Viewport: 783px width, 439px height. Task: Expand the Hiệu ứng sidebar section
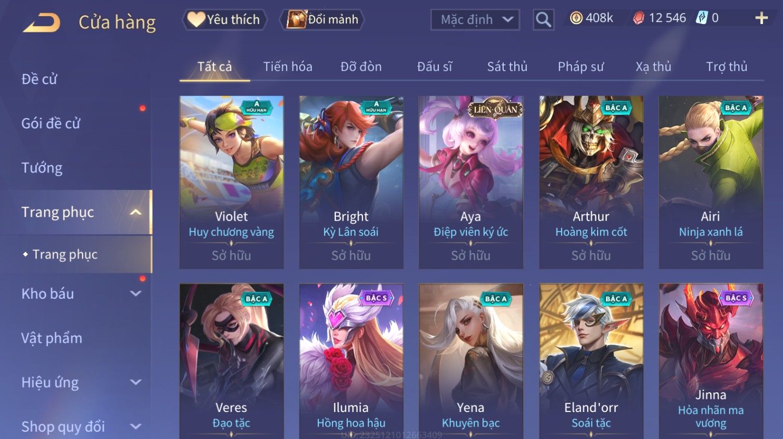click(136, 382)
